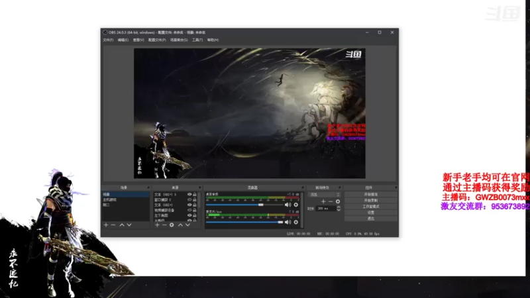The width and height of the screenshot is (530, 298).
Task: Open the 帮助(H) menu
Action: tap(213, 40)
